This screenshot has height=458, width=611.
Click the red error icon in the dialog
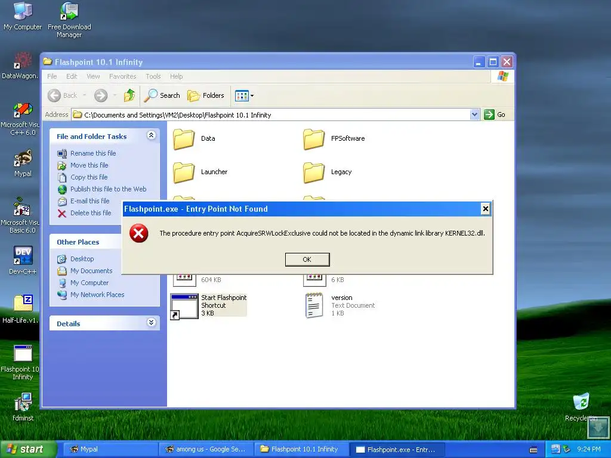pos(138,233)
